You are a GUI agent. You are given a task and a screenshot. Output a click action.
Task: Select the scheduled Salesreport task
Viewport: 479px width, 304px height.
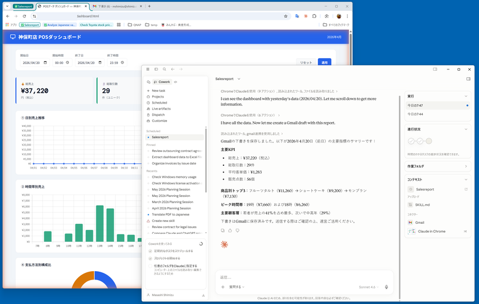click(174, 138)
